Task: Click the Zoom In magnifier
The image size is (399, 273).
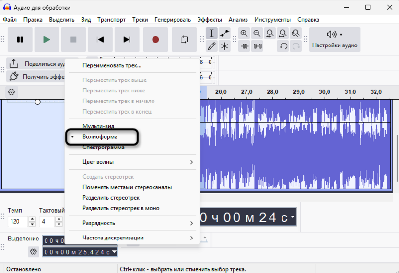Action: tap(244, 34)
